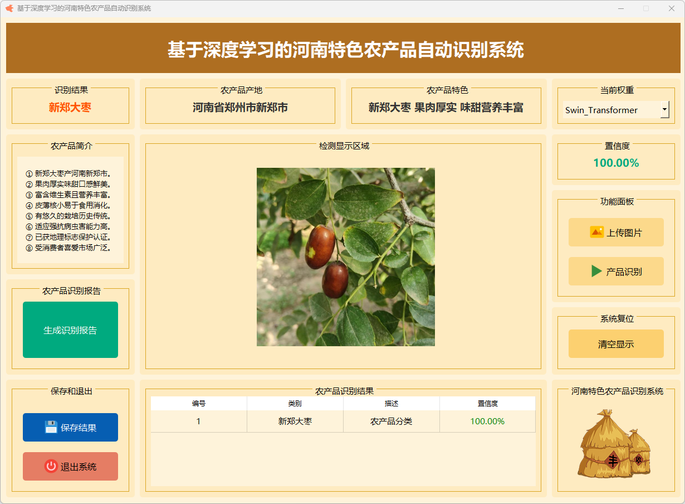Click the haystack logo image

coord(615,444)
